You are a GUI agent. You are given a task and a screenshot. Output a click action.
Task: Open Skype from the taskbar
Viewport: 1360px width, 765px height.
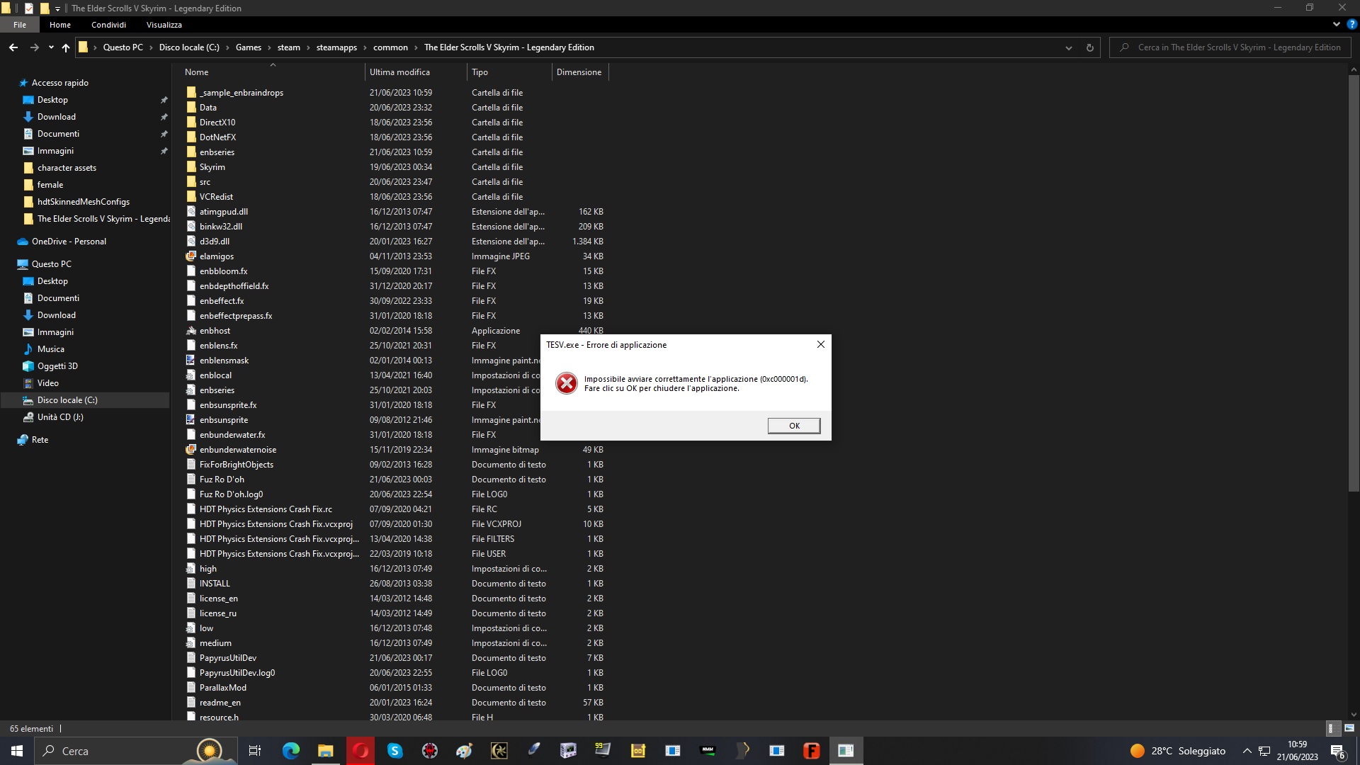pyautogui.click(x=395, y=751)
